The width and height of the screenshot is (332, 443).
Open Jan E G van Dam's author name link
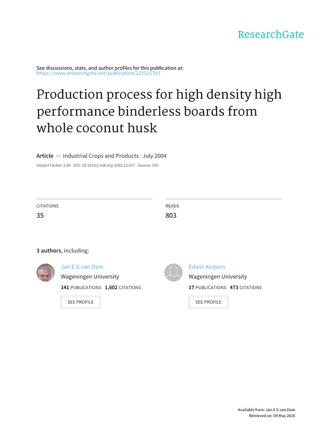[x=82, y=267]
